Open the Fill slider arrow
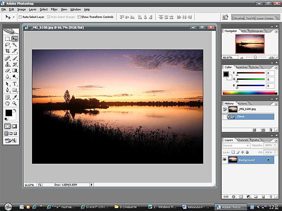 tap(275, 152)
